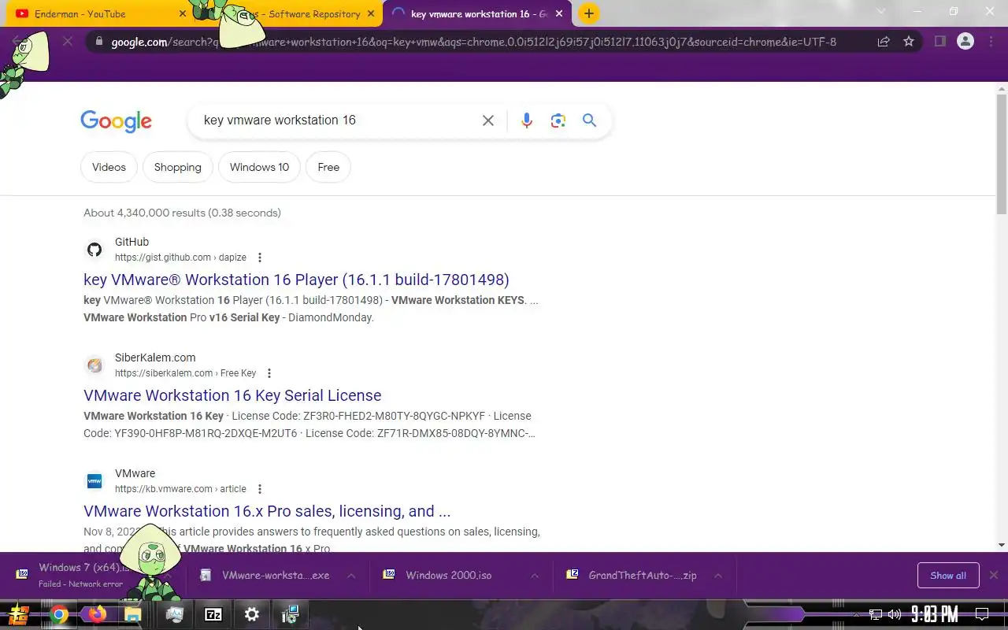Select the Free filter chip
Viewport: 1008px width, 630px height.
click(x=328, y=167)
